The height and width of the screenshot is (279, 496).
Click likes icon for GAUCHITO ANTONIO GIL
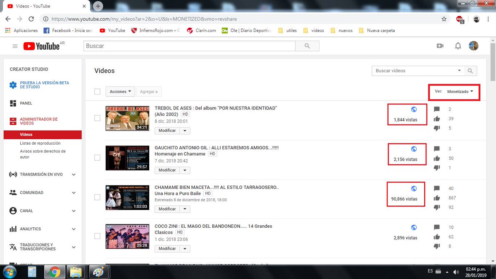click(x=437, y=158)
